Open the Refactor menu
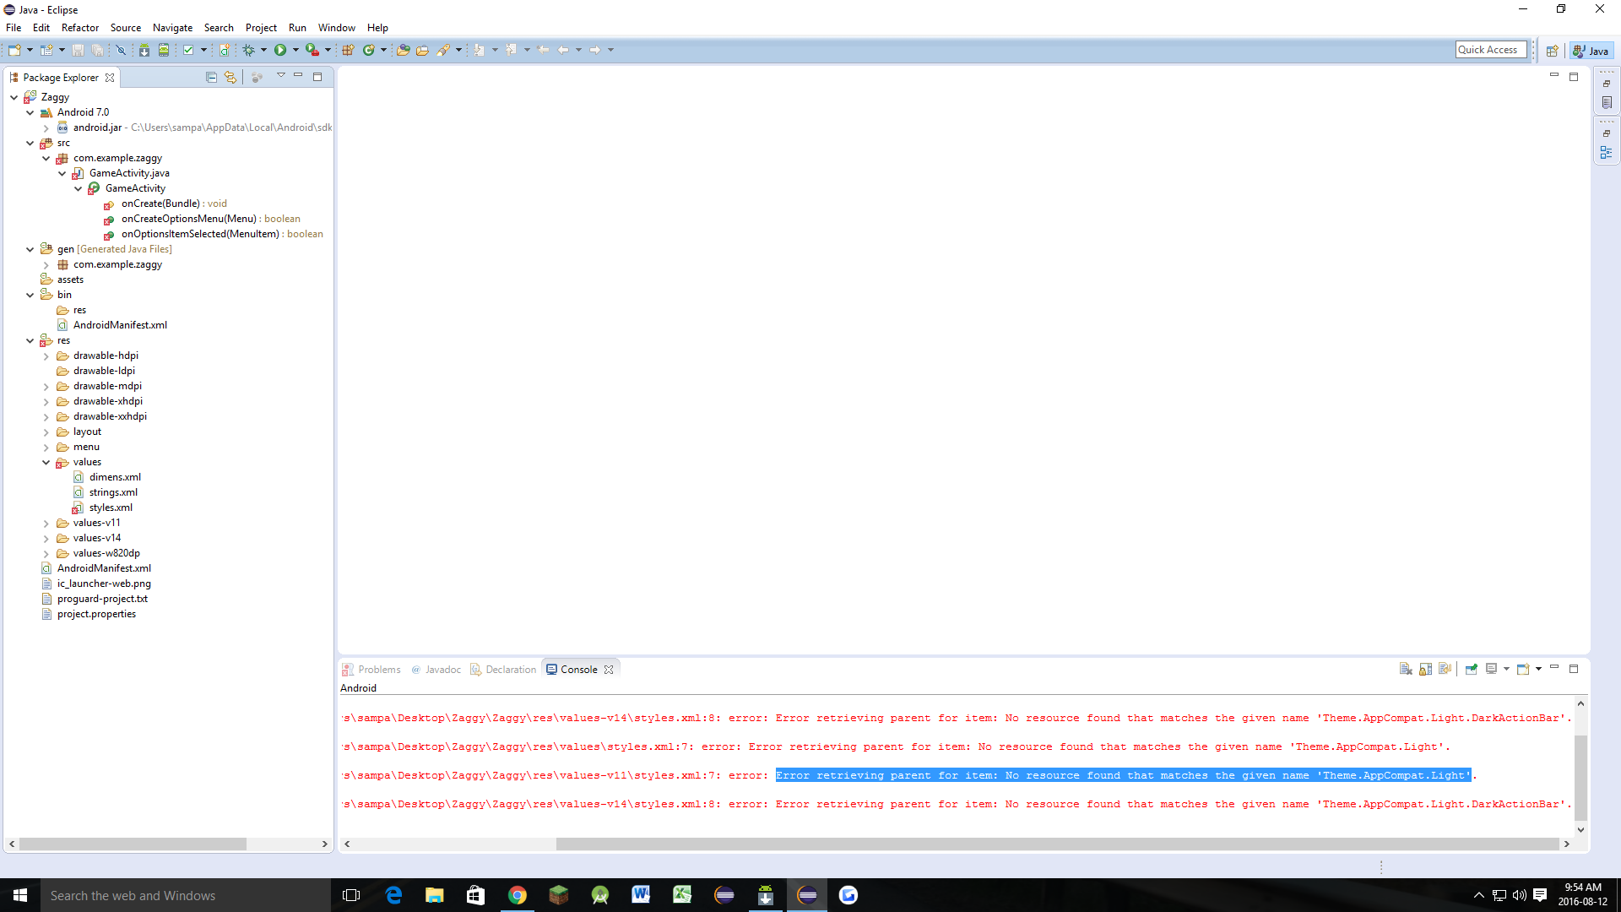The height and width of the screenshot is (912, 1621). point(79,28)
